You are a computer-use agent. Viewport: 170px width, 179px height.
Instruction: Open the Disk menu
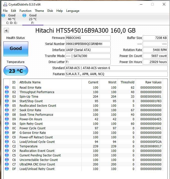[50, 11]
